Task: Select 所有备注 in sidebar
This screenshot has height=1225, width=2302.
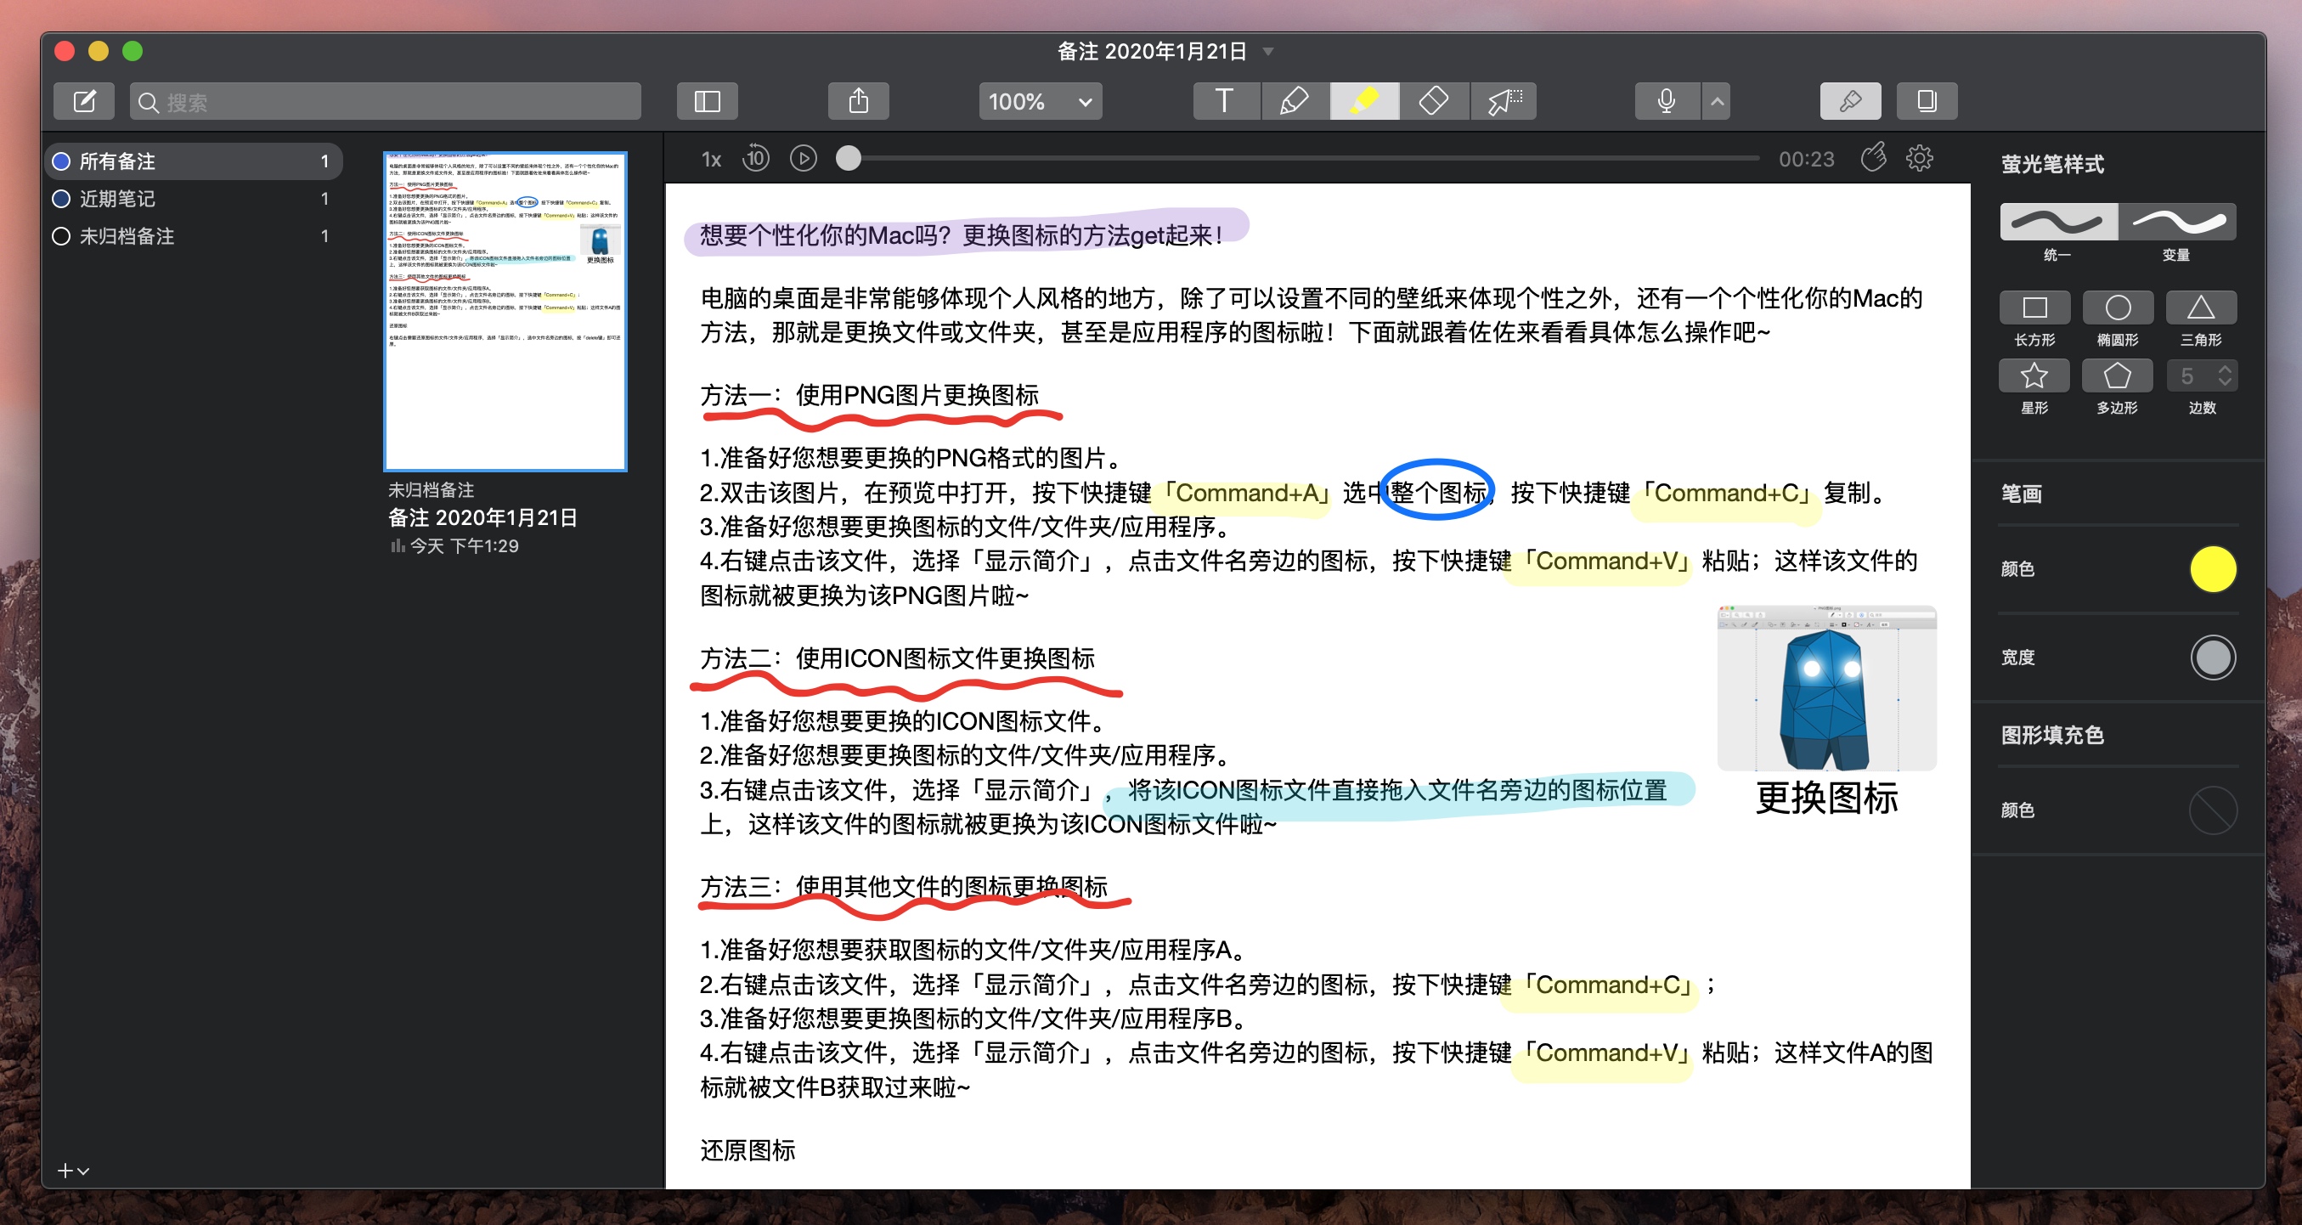Action: tap(193, 161)
